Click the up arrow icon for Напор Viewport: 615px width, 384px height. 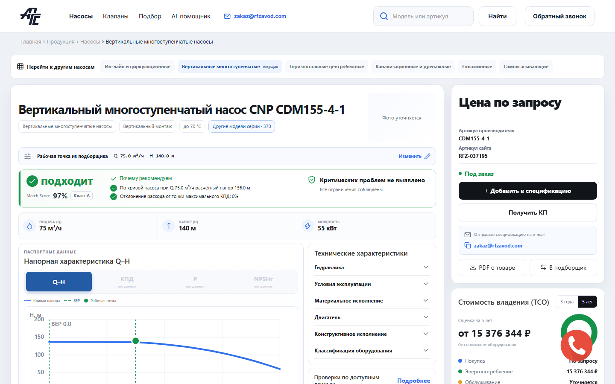169,226
